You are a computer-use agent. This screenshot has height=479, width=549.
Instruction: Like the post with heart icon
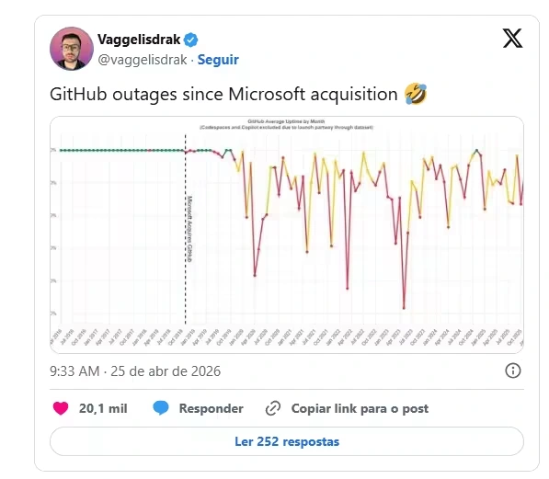(61, 408)
